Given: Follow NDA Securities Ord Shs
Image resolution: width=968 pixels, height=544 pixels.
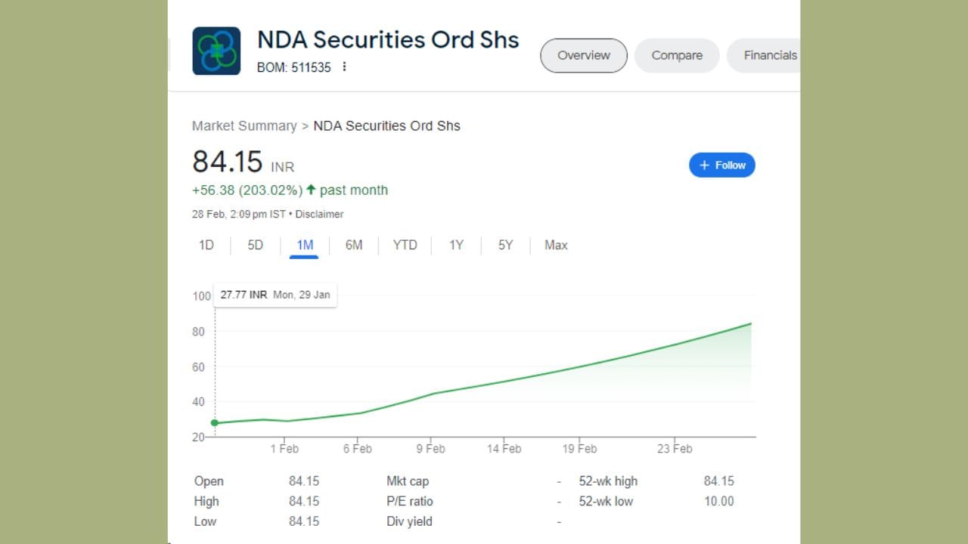Looking at the screenshot, I should [x=722, y=165].
